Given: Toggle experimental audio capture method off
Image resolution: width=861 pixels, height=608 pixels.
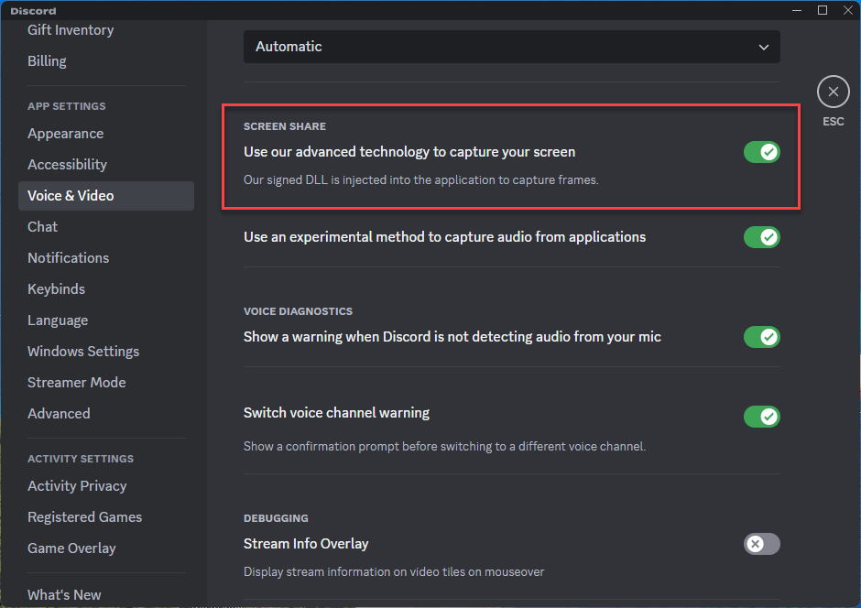Looking at the screenshot, I should click(x=761, y=237).
